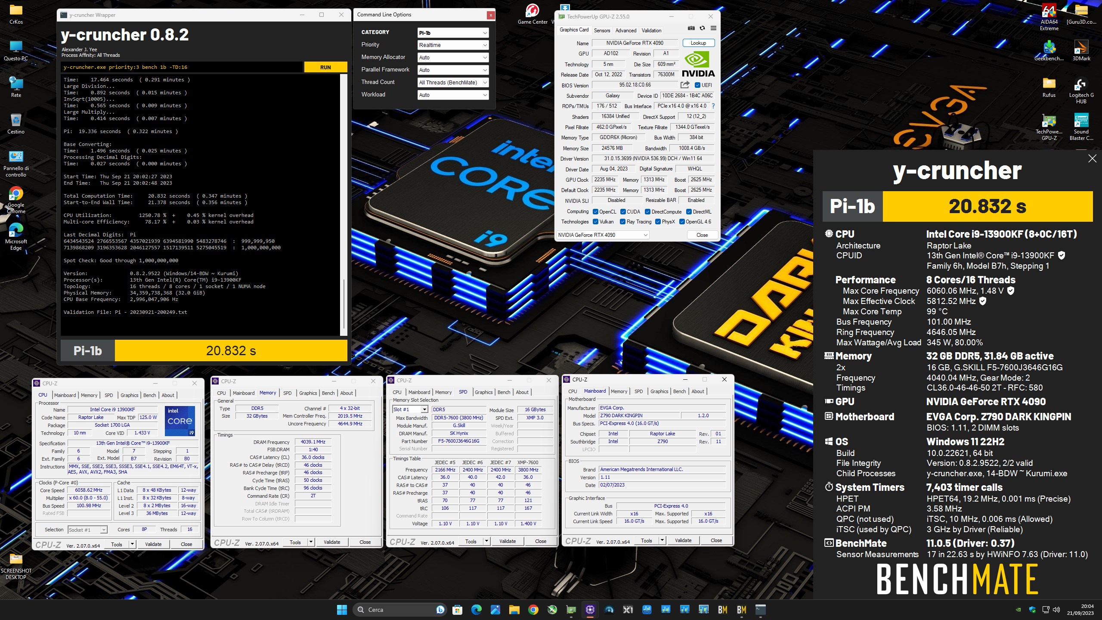Open Microsoft Store from the taskbar
The width and height of the screenshot is (1102, 620).
coord(458,610)
